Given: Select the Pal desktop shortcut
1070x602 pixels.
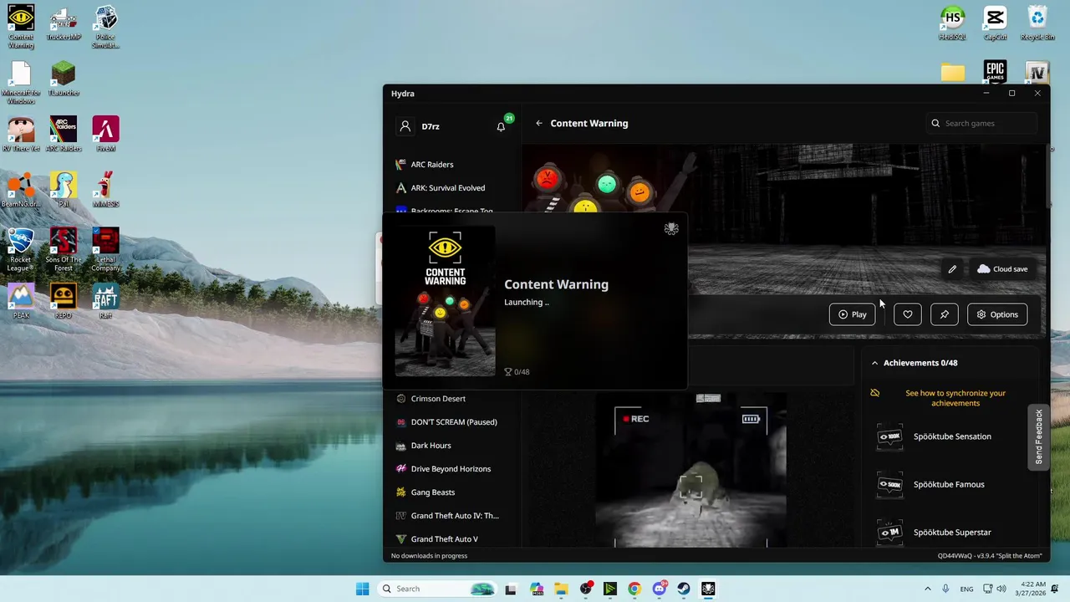Looking at the screenshot, I should click(x=64, y=190).
